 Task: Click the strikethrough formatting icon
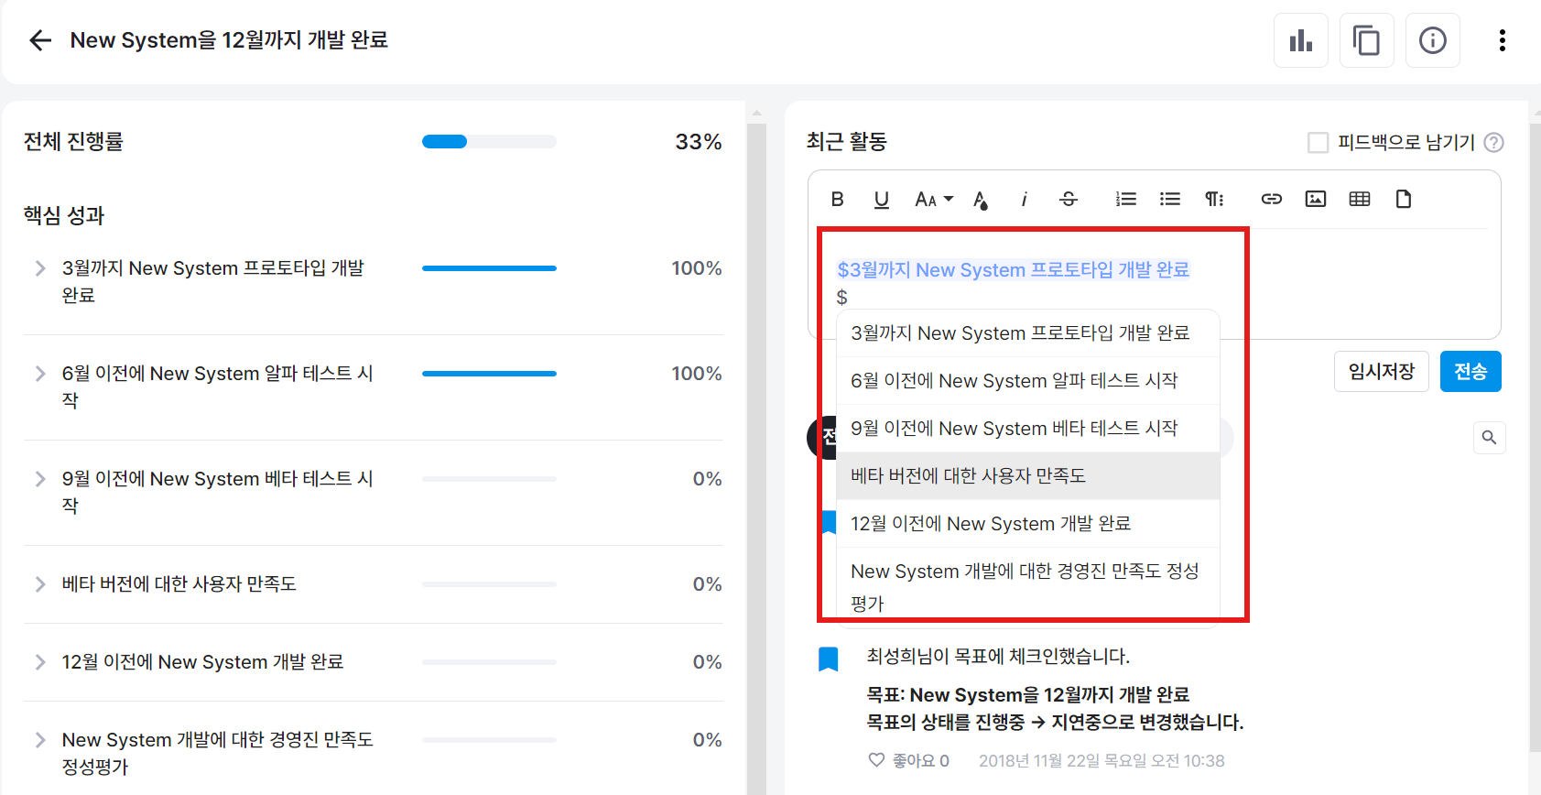(1069, 199)
